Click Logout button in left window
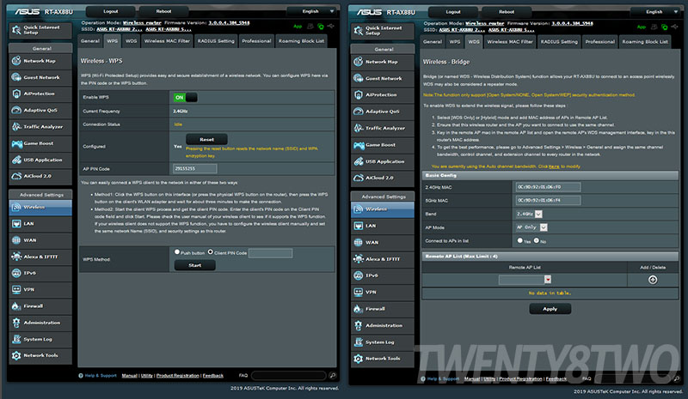This screenshot has height=399, width=688. [x=111, y=11]
